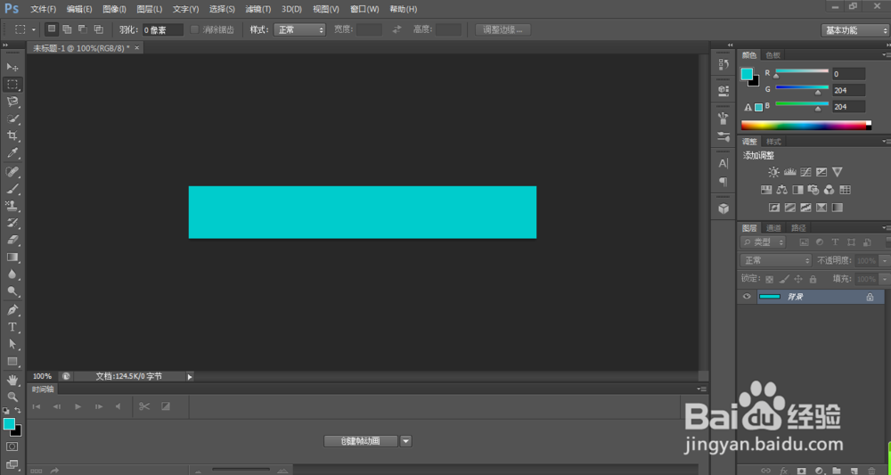
Task: Toggle visibility of 背景 layer
Action: (747, 297)
